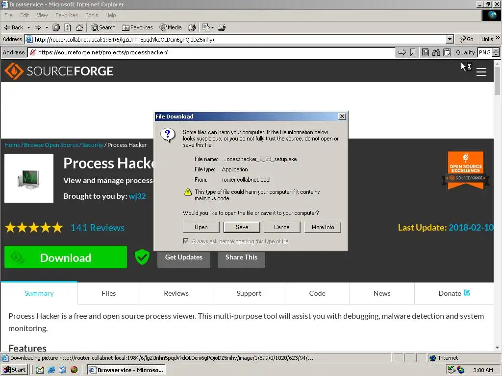This screenshot has height=376, width=502.
Task: Open the Forward history dropdown arrow
Action: [47, 27]
